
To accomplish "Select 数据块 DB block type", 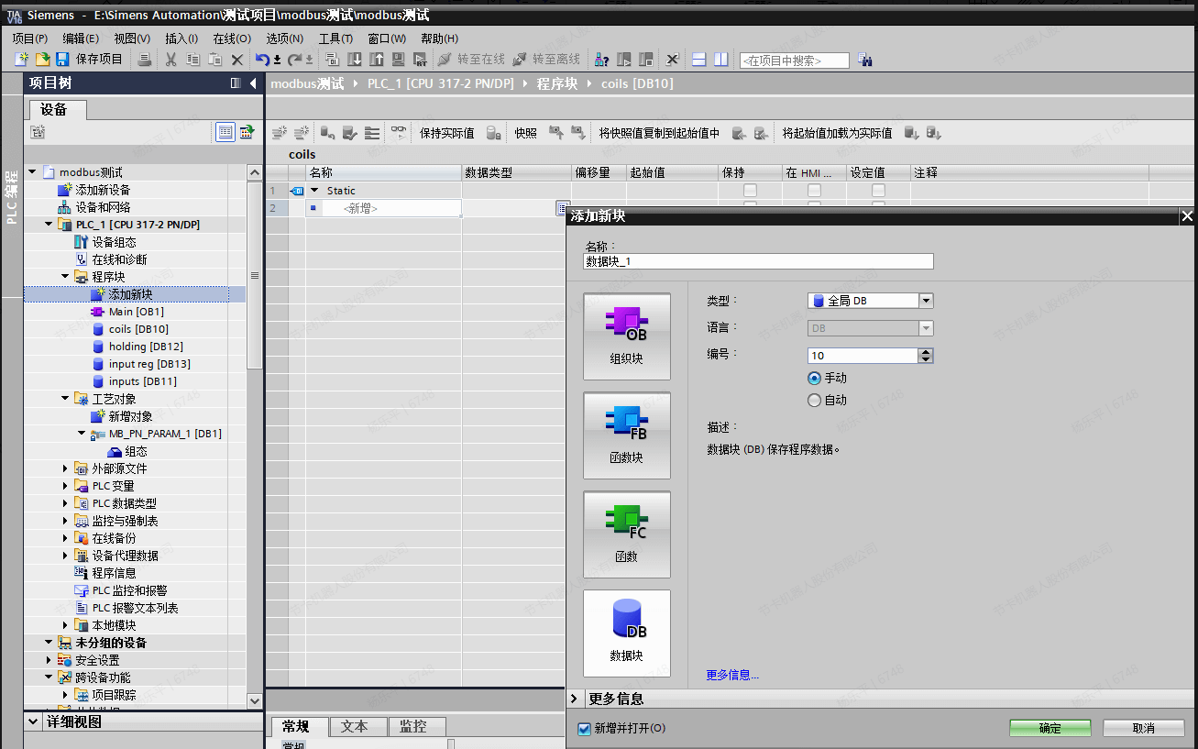I will pyautogui.click(x=627, y=633).
